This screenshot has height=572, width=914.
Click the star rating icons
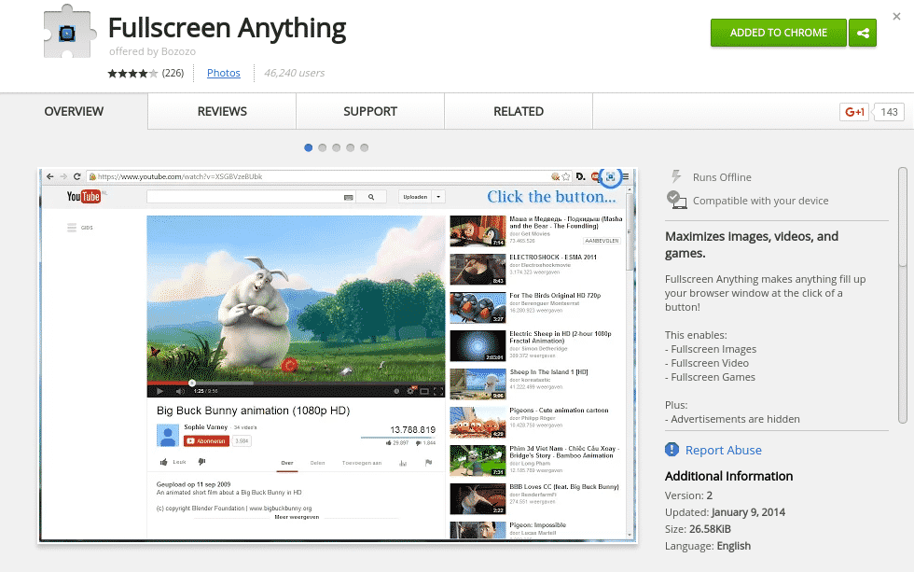tap(132, 73)
